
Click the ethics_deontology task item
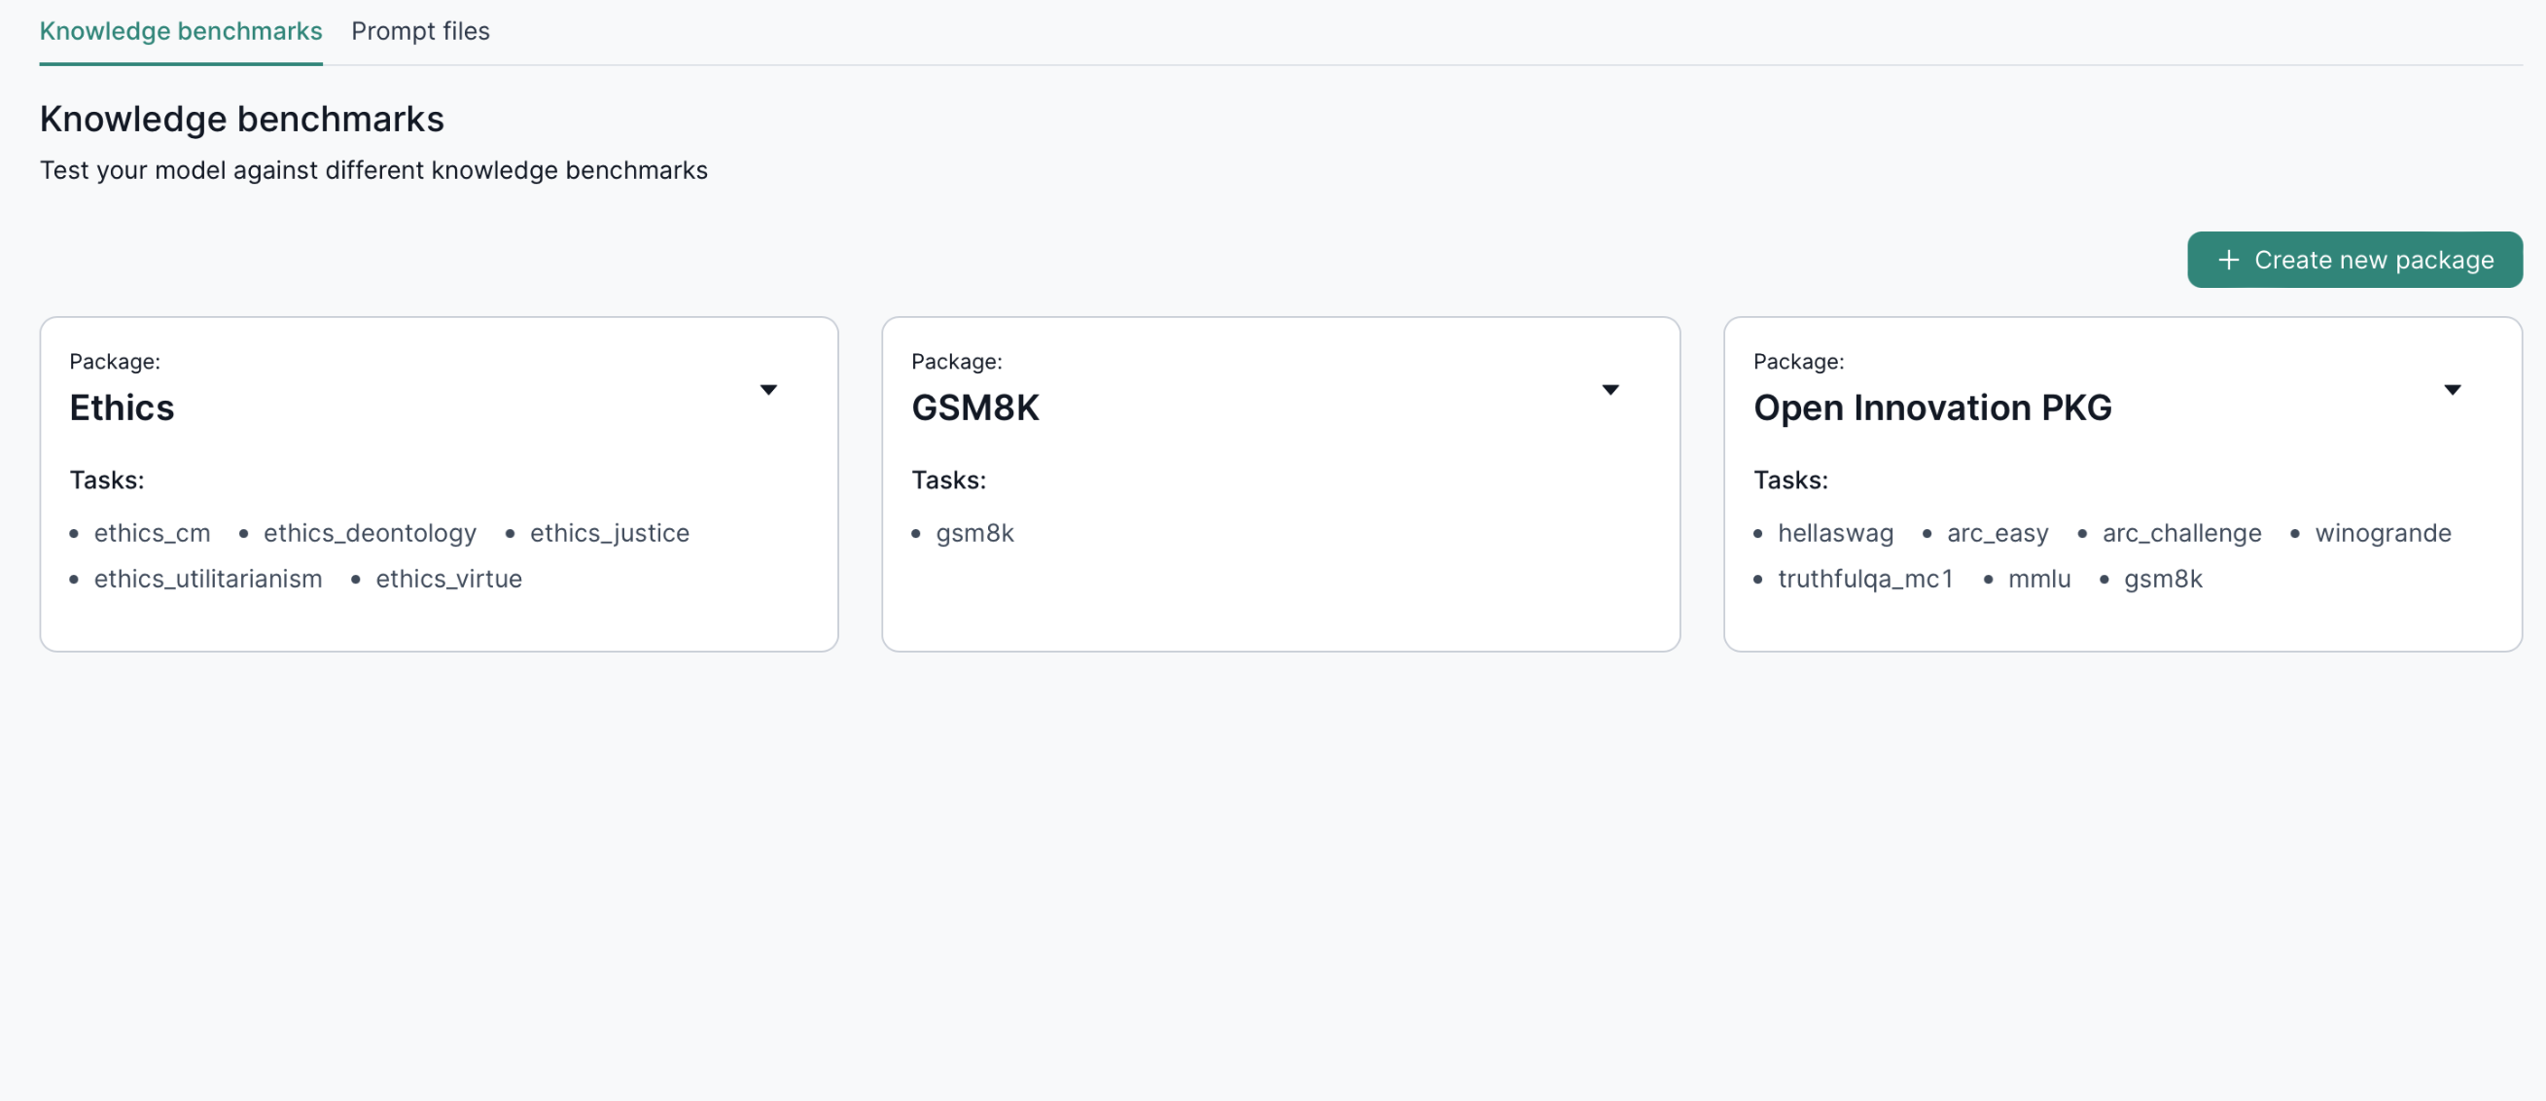point(369,533)
